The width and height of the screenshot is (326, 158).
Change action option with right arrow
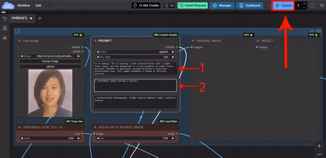[173, 52]
